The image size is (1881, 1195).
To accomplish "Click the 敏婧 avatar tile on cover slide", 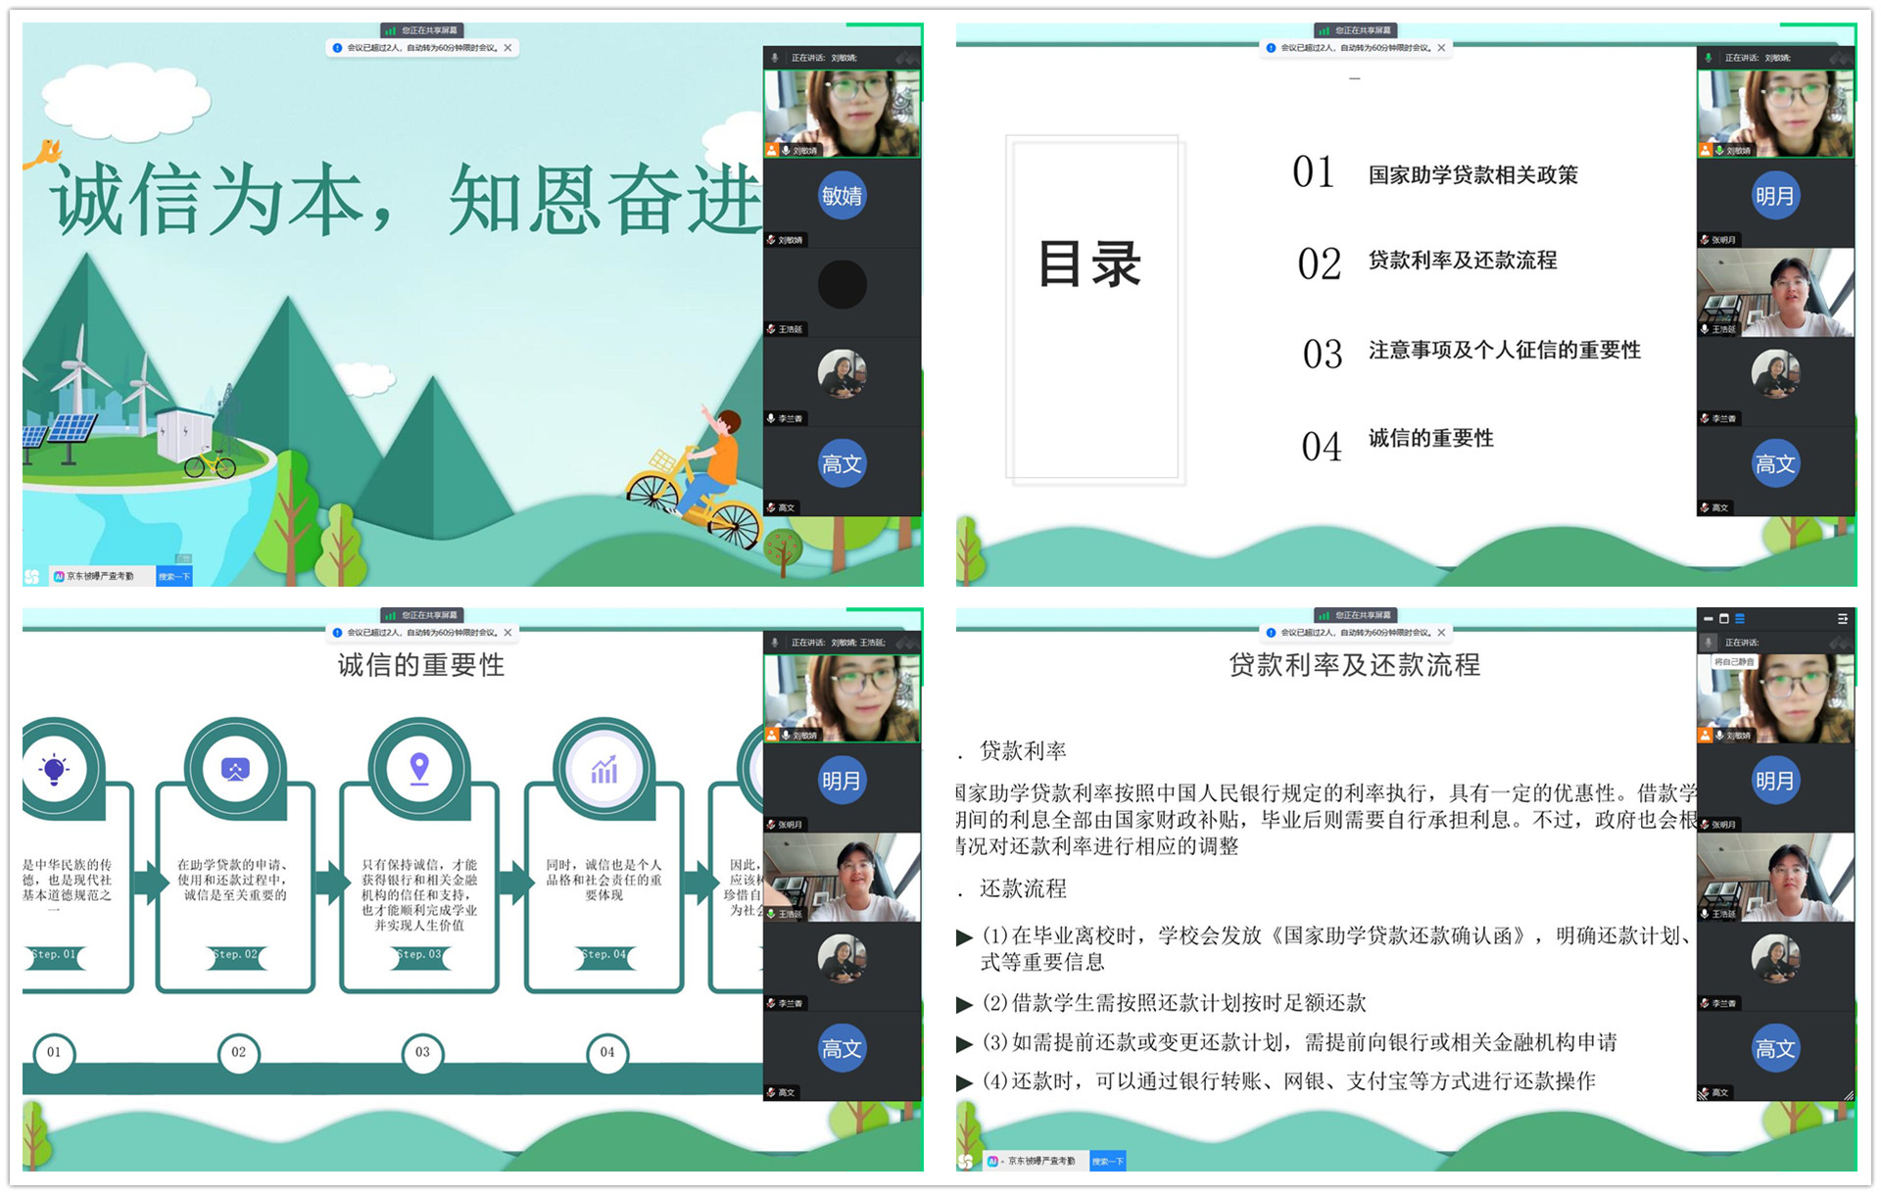I will click(x=842, y=196).
